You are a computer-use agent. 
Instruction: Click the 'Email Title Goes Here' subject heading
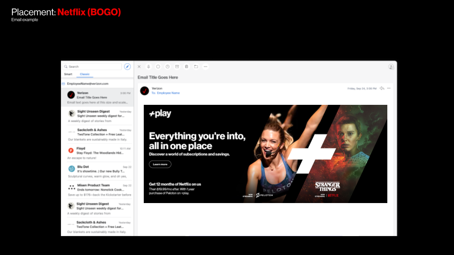(x=158, y=77)
